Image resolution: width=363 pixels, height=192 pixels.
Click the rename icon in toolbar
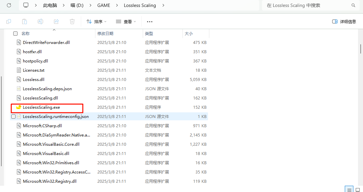point(40,21)
